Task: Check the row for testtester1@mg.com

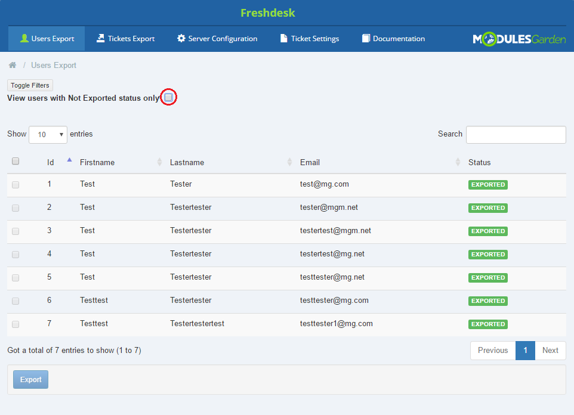Action: tap(16, 324)
